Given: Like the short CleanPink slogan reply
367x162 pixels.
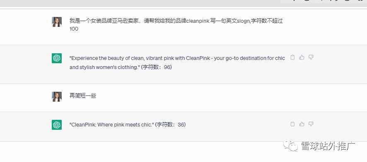Looking at the screenshot, I should coord(302,124).
